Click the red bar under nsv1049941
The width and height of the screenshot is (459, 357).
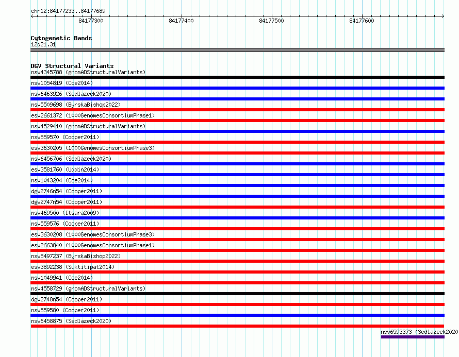(x=237, y=283)
